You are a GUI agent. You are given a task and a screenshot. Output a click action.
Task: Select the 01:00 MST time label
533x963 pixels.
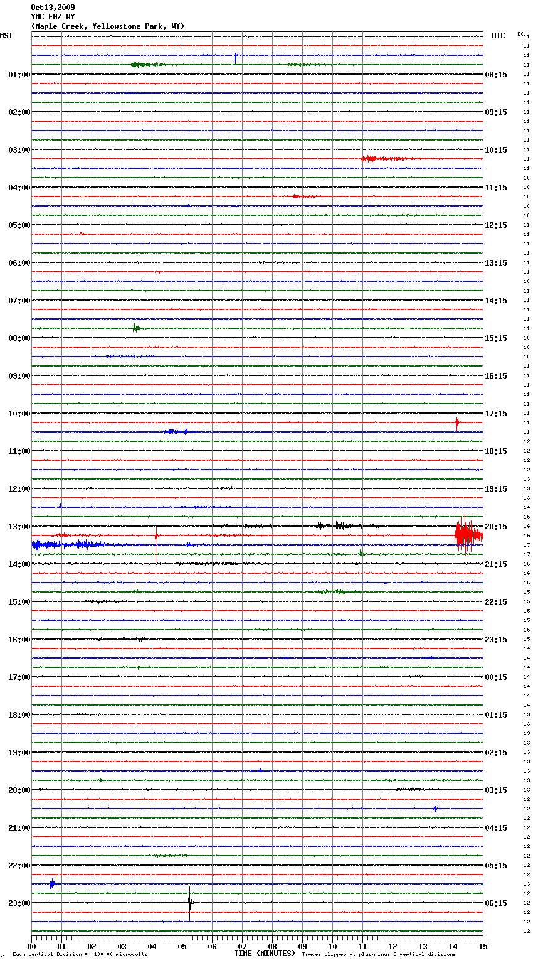point(19,75)
